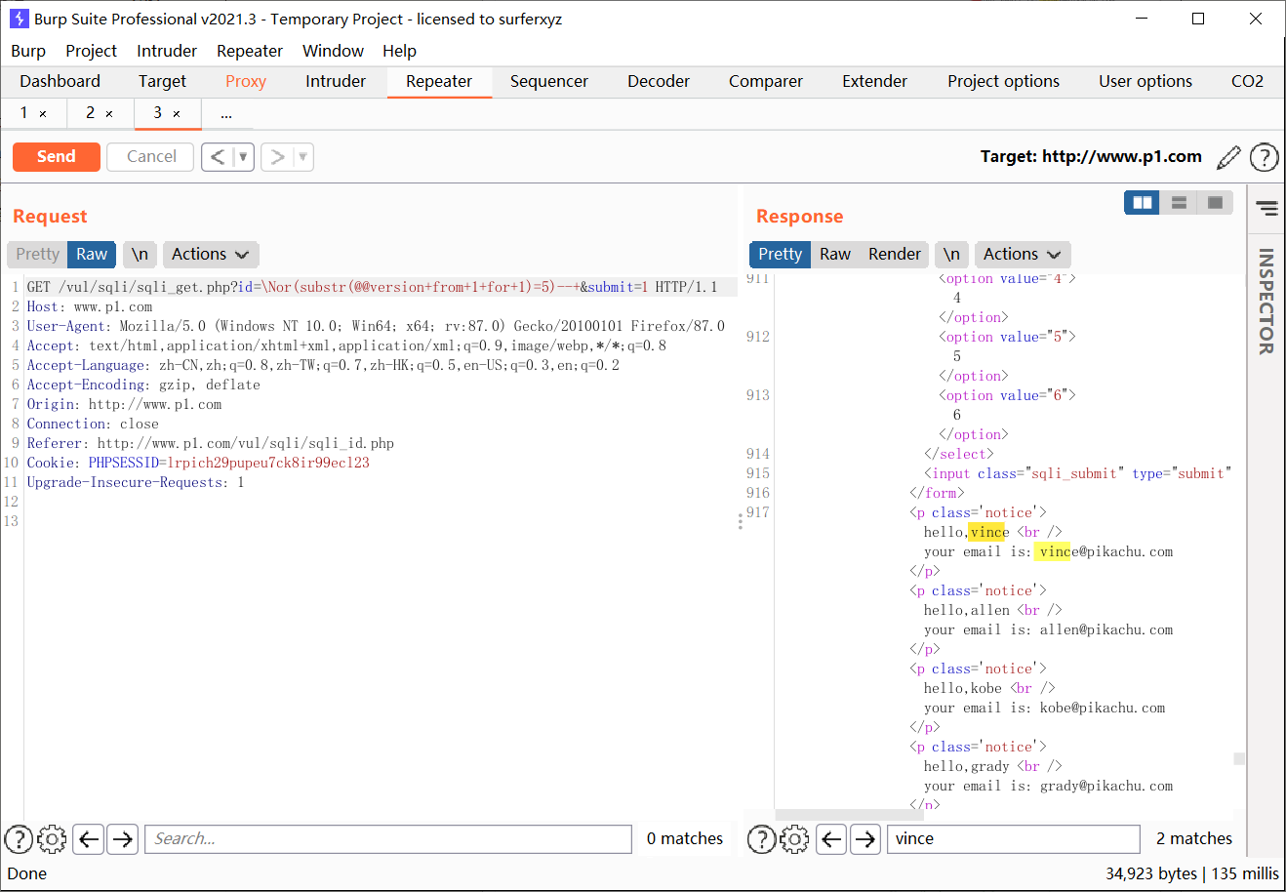Open the Intruder menu in menu bar
The width and height of the screenshot is (1286, 892).
(167, 52)
